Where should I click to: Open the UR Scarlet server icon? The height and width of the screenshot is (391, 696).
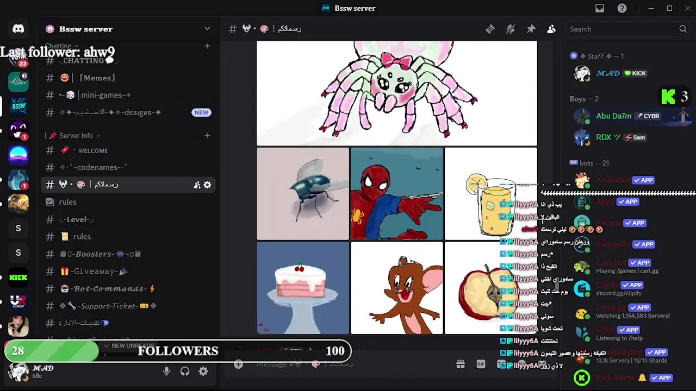(18, 301)
